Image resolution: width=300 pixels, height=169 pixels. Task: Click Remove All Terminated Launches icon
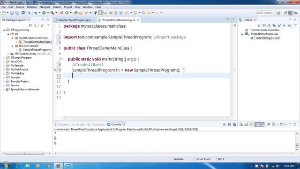[234, 124]
